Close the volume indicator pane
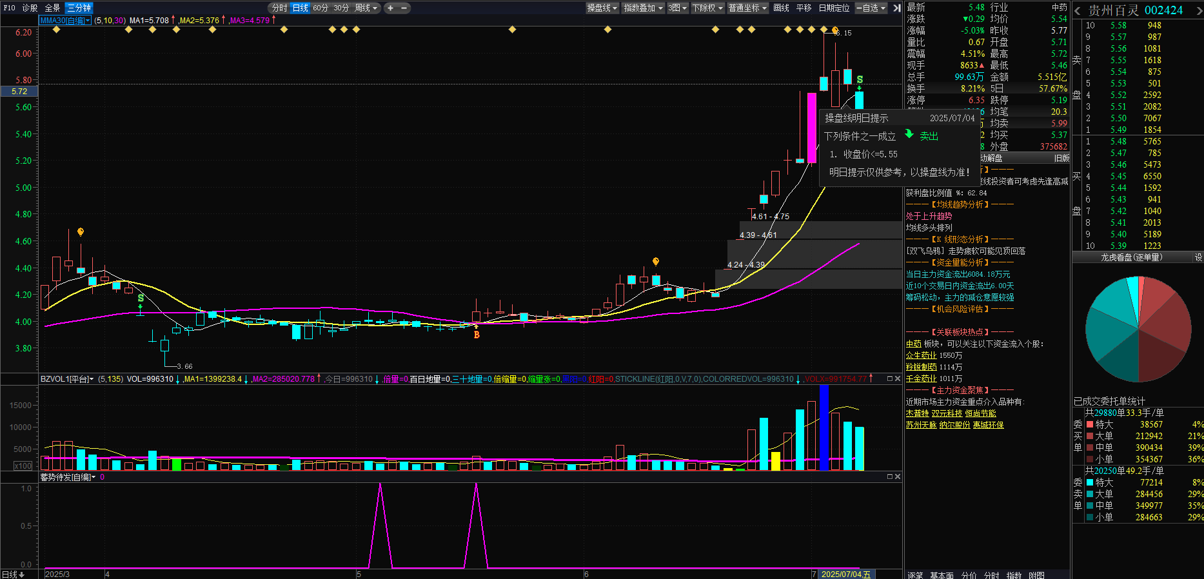This screenshot has height=579, width=1204. pos(897,378)
